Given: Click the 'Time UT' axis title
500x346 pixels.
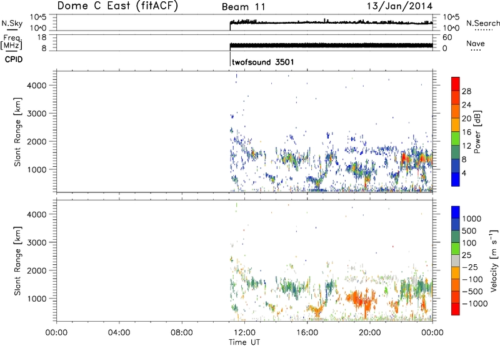Looking at the screenshot, I should [x=244, y=342].
